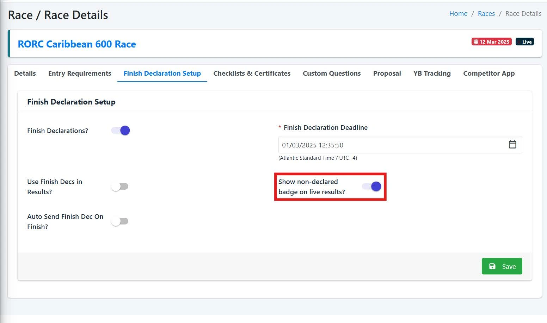
Task: Open the Custom Questions tab
Action: pos(332,74)
